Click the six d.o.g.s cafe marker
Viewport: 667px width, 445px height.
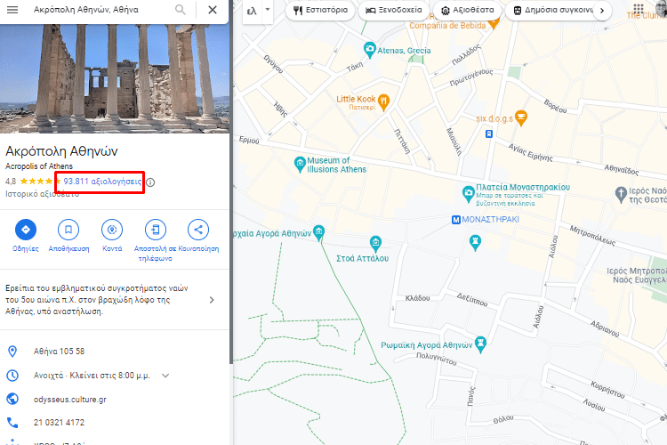click(x=521, y=117)
